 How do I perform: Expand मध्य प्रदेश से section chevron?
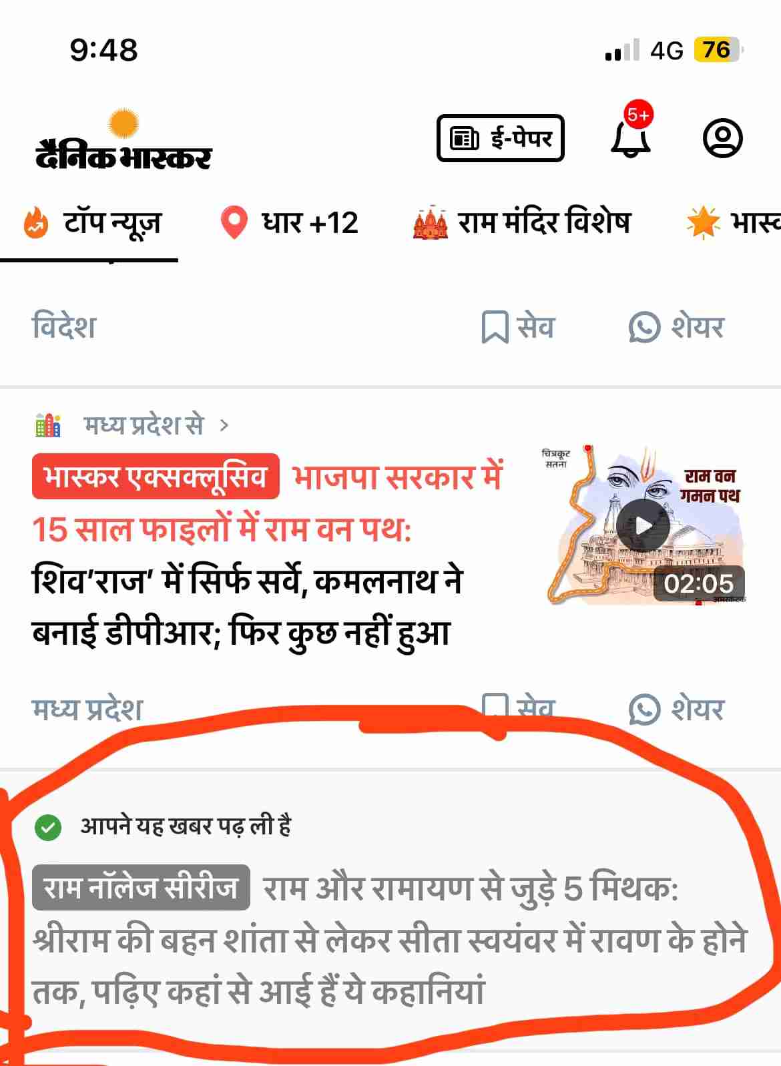click(224, 425)
